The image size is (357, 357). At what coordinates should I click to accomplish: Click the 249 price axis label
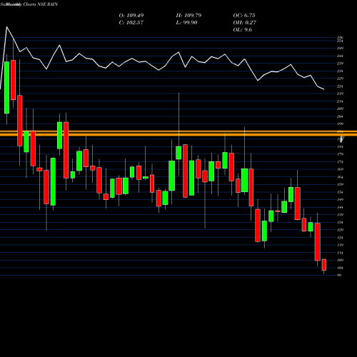340,49
